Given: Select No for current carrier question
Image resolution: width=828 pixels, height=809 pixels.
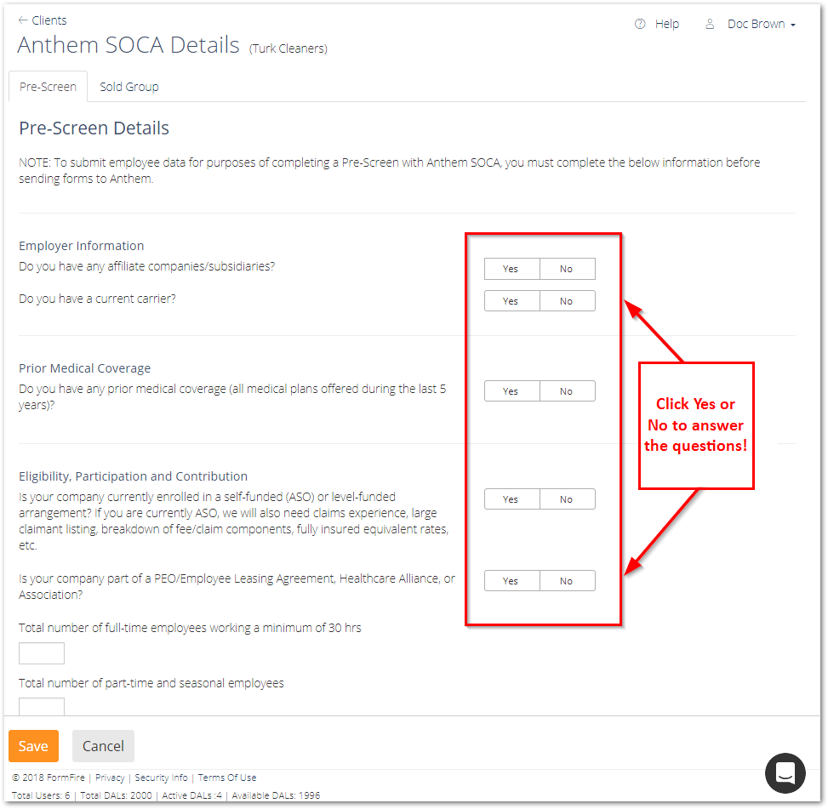Looking at the screenshot, I should (567, 301).
